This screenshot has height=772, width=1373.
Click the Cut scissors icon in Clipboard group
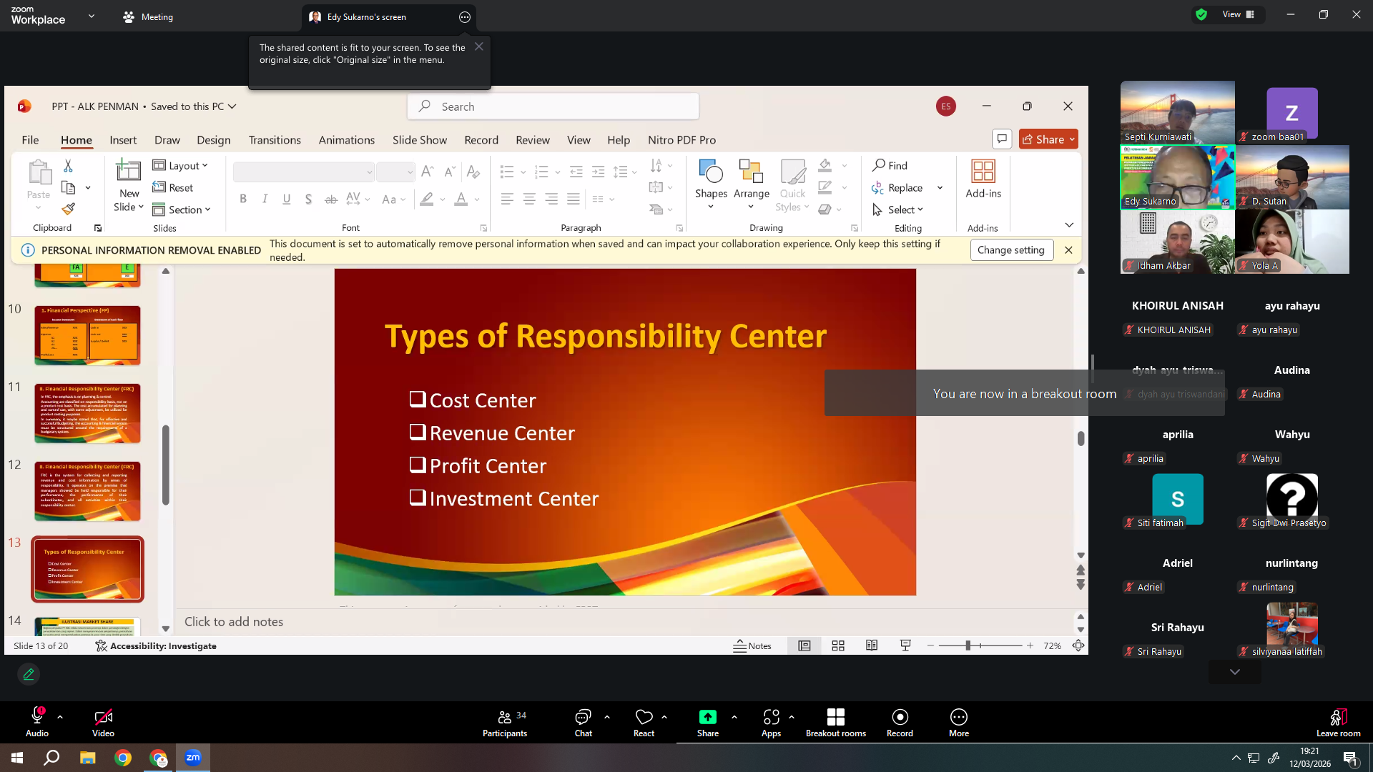(68, 166)
